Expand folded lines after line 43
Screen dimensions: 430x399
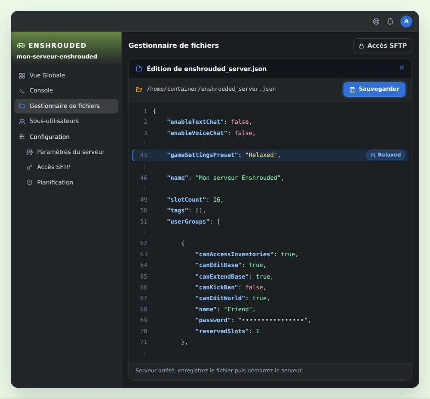pos(144,167)
